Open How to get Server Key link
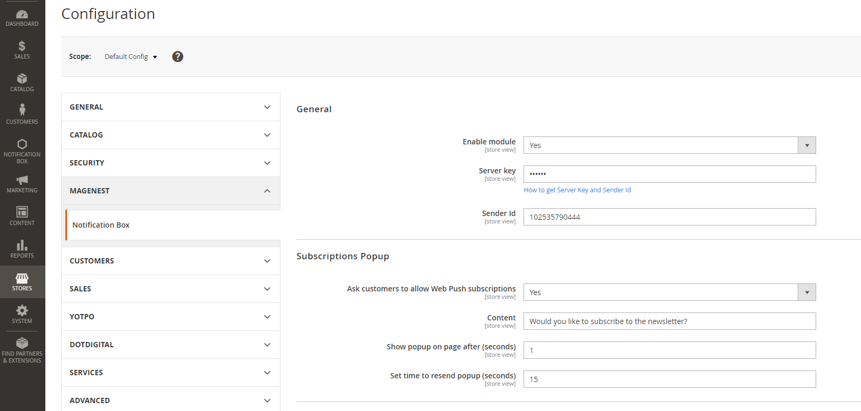The height and width of the screenshot is (411, 861). click(x=577, y=190)
